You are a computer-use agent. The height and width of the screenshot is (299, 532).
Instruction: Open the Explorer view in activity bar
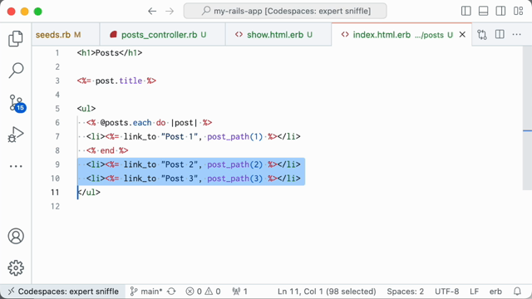coord(16,39)
